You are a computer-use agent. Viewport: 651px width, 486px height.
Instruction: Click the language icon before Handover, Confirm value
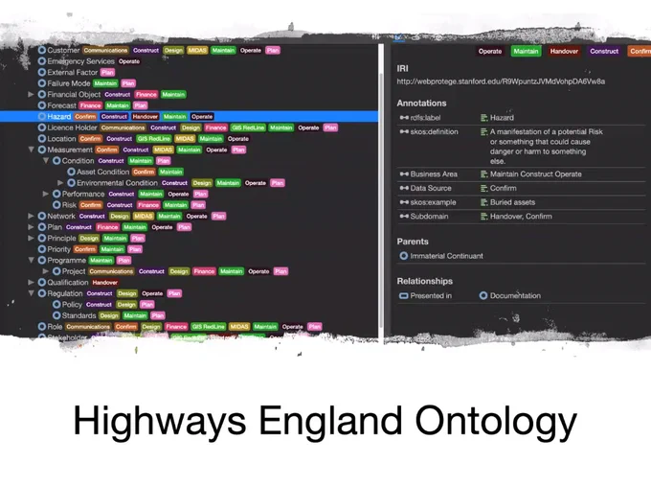tap(484, 217)
